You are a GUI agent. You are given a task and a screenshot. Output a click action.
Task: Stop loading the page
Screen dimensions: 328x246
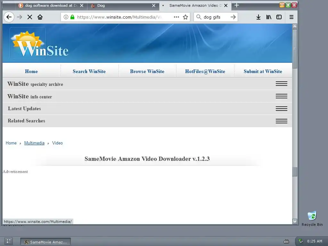tap(30, 17)
